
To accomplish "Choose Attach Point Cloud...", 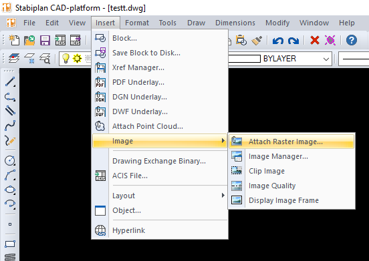I will coord(159,126).
